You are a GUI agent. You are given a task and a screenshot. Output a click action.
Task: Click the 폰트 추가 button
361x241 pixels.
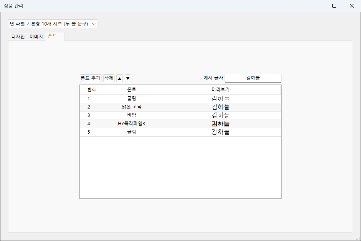coord(90,78)
